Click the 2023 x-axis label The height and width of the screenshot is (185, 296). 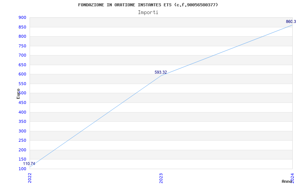[x=161, y=178]
